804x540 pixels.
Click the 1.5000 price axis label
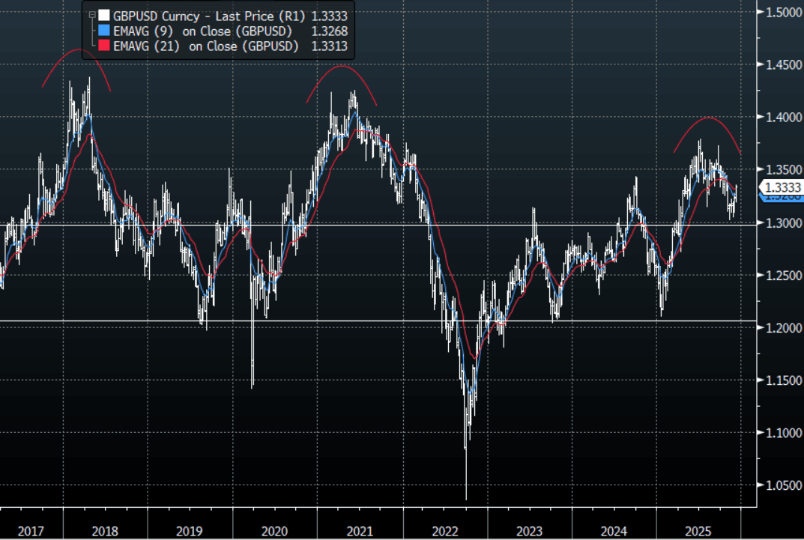click(x=781, y=12)
